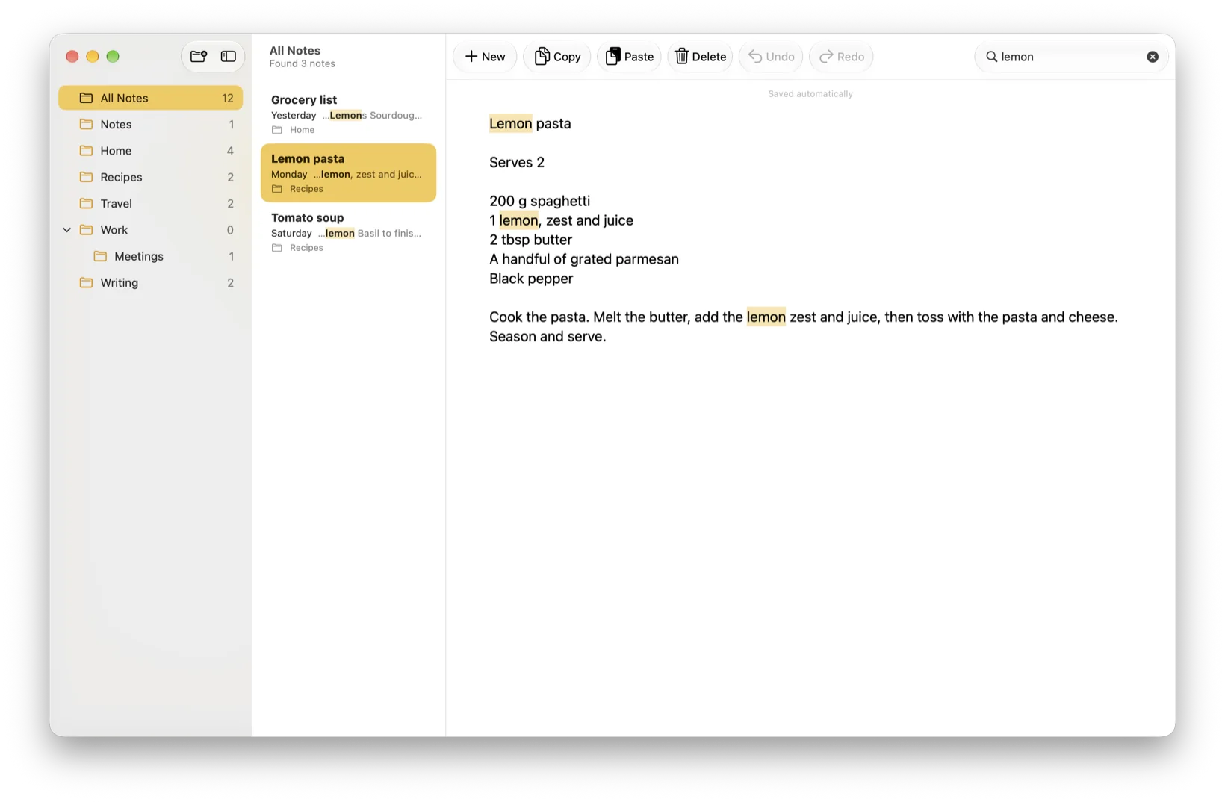The image size is (1225, 802).
Task: Click the 'Serves 2' line
Action: (517, 163)
